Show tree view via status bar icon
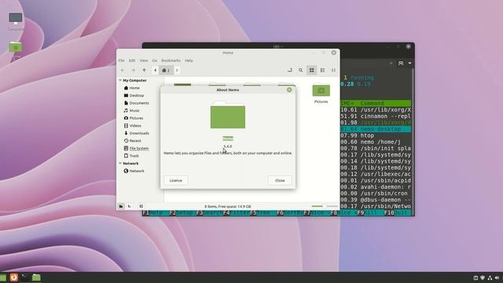The height and width of the screenshot is (283, 503). (x=130, y=206)
